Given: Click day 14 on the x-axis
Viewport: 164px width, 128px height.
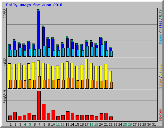Looking at the screenshot, I should point(72,124).
